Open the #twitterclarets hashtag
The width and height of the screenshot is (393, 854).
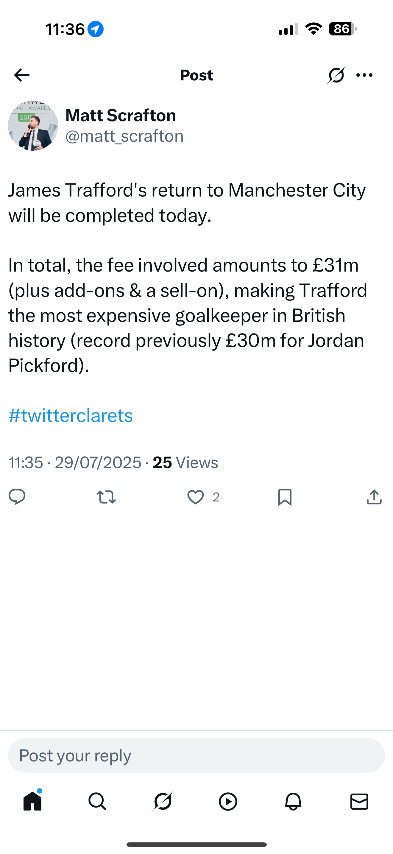(71, 415)
